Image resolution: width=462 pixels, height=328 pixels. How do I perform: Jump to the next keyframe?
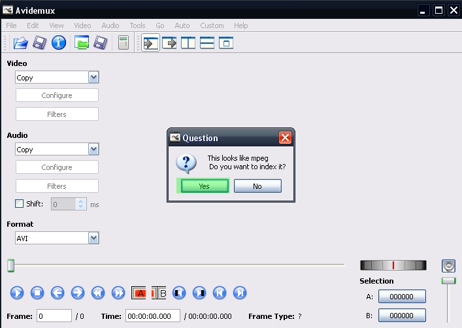118,293
